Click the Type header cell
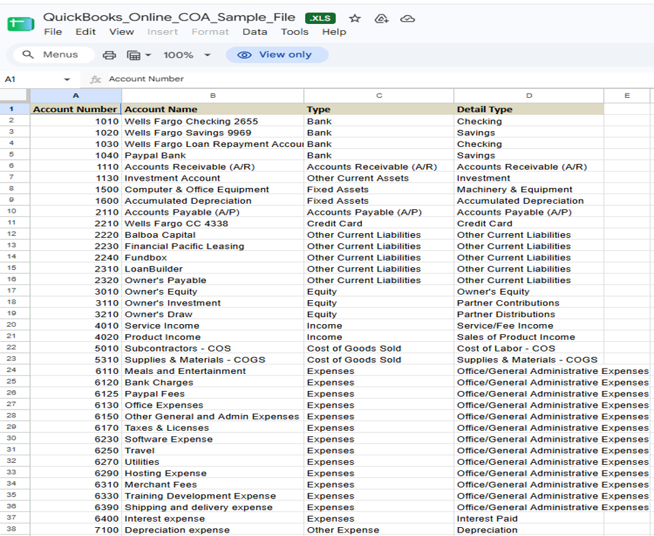The height and width of the screenshot is (536, 654). point(379,109)
